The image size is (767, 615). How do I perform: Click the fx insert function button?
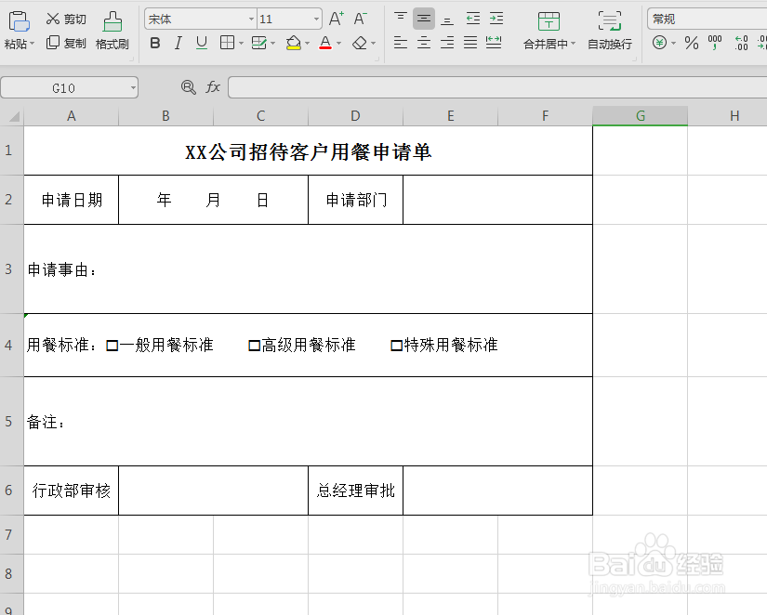click(213, 86)
